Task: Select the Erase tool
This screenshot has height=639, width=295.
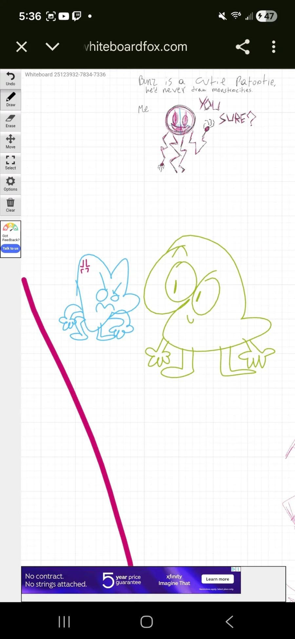Action: tap(10, 121)
